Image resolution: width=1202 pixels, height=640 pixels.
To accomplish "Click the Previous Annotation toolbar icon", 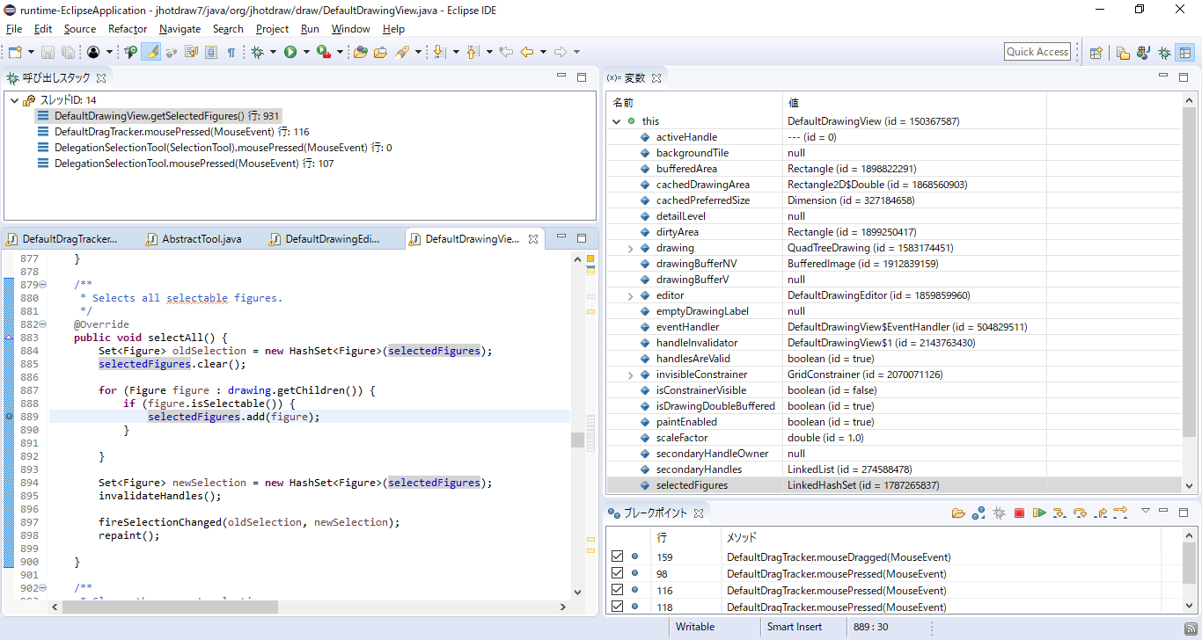I will (x=472, y=52).
